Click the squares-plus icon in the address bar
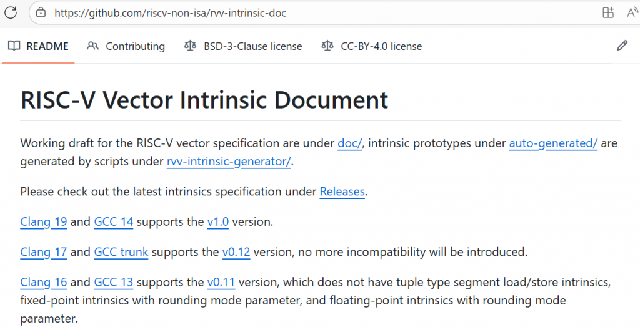 [x=607, y=12]
